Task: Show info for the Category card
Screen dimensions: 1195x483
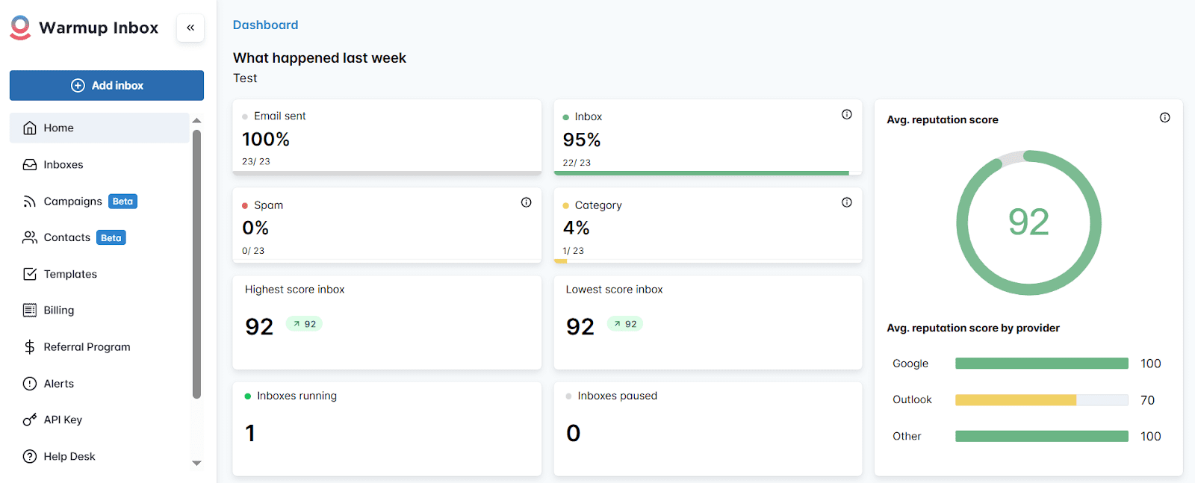Action: point(846,202)
